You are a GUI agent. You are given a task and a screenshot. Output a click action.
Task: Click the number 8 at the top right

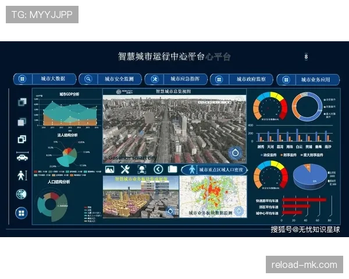tap(306, 56)
